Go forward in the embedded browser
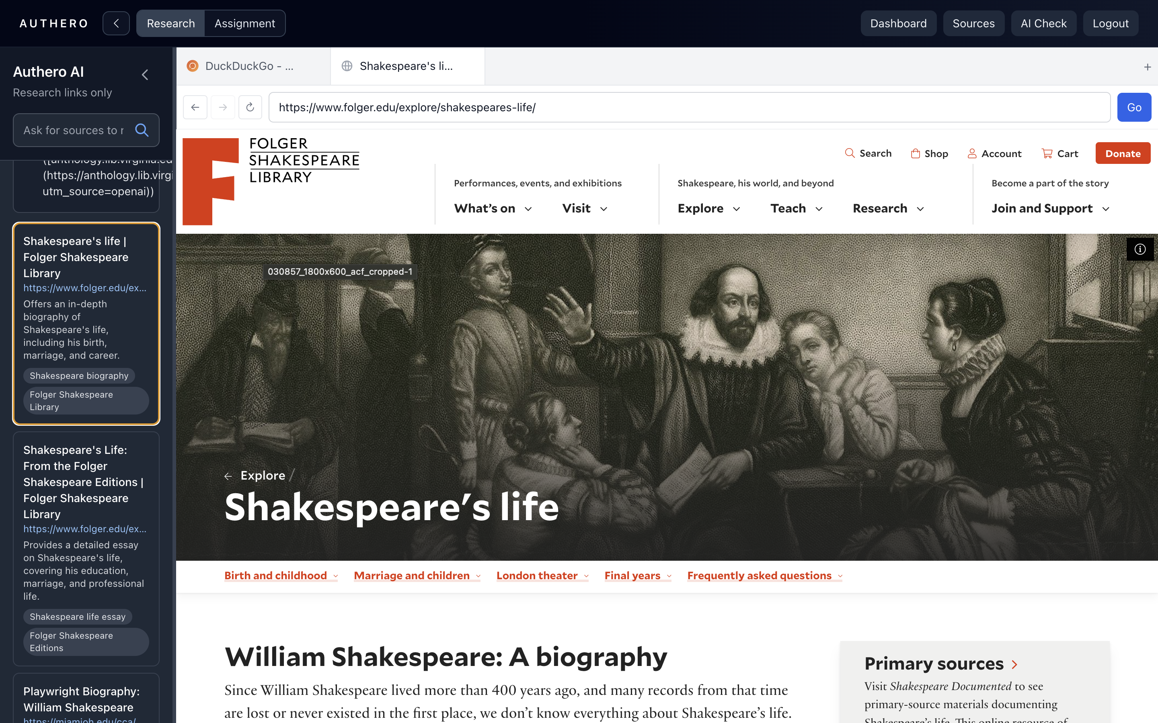Image resolution: width=1158 pixels, height=723 pixels. pyautogui.click(x=223, y=107)
